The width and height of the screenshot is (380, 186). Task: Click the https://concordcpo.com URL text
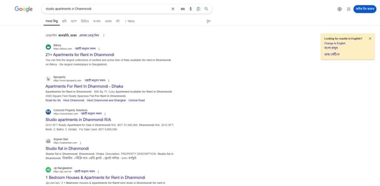pos(66,114)
